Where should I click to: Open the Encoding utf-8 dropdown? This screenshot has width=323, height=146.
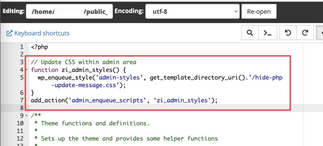(193, 11)
